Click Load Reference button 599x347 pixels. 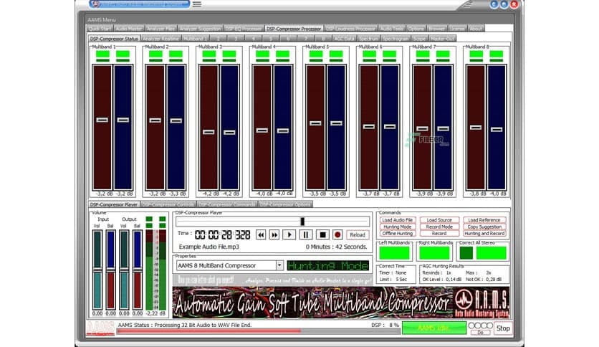pos(484,220)
